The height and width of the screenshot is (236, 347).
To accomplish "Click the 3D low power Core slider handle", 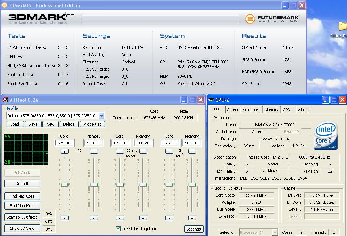I will [120, 185].
